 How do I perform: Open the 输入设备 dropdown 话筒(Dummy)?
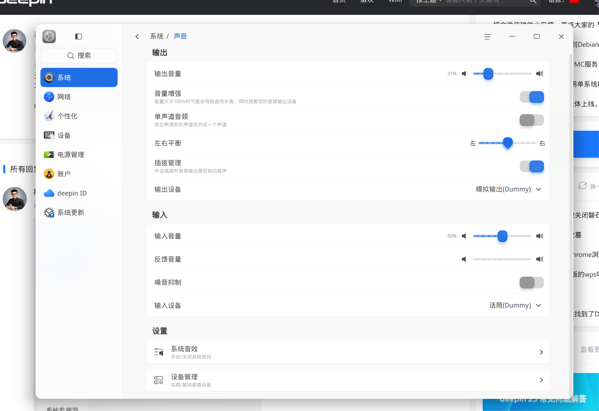(515, 305)
